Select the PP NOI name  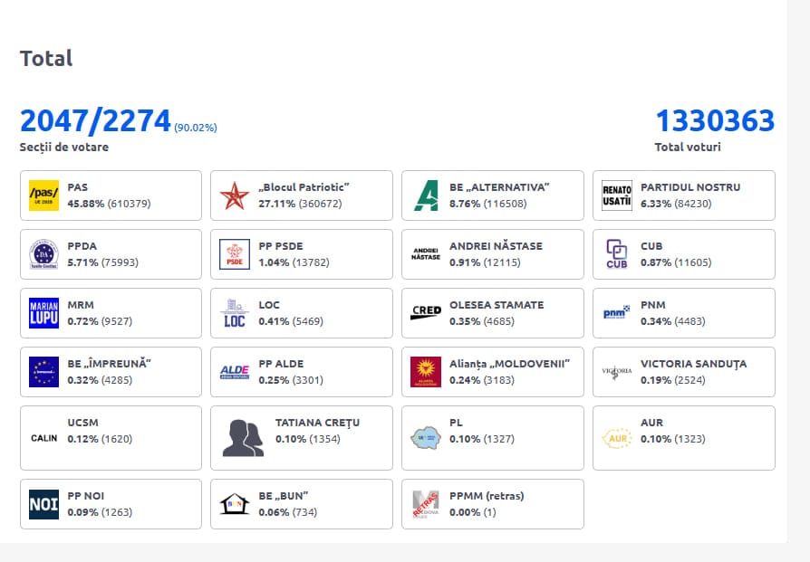(x=86, y=496)
